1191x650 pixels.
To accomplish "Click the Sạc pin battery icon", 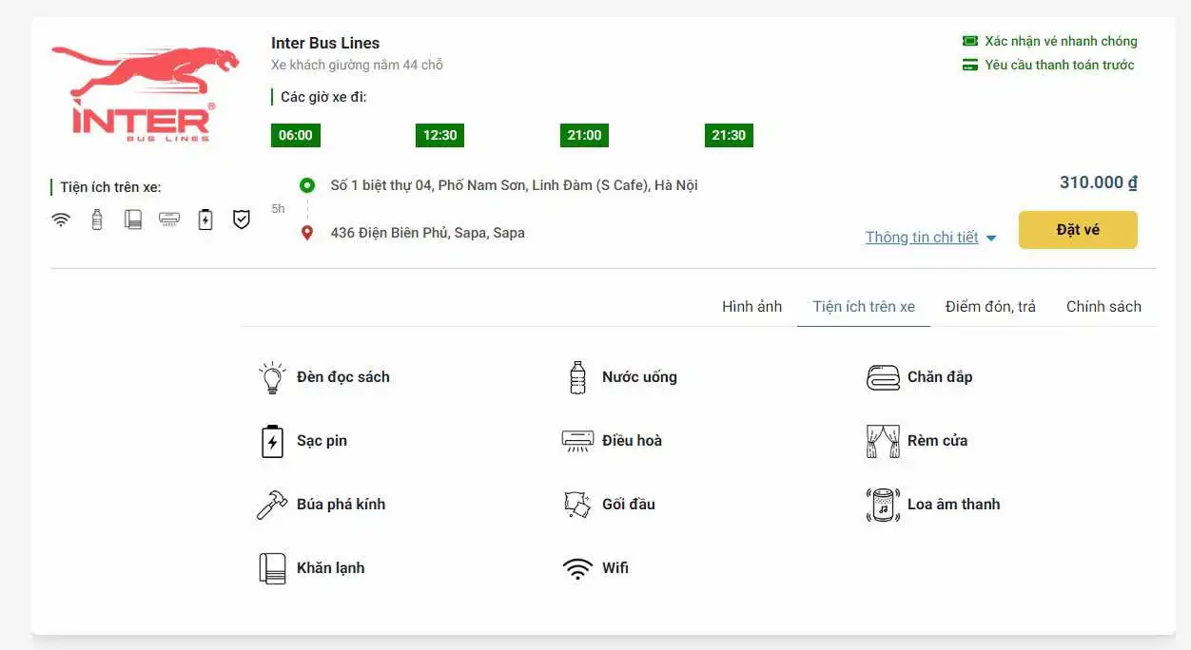I will tap(272, 441).
